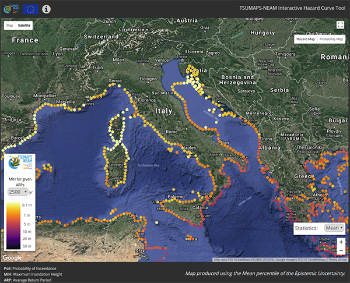Click the 'Palermo' city label on map
350x283 pixels.
coord(176,197)
